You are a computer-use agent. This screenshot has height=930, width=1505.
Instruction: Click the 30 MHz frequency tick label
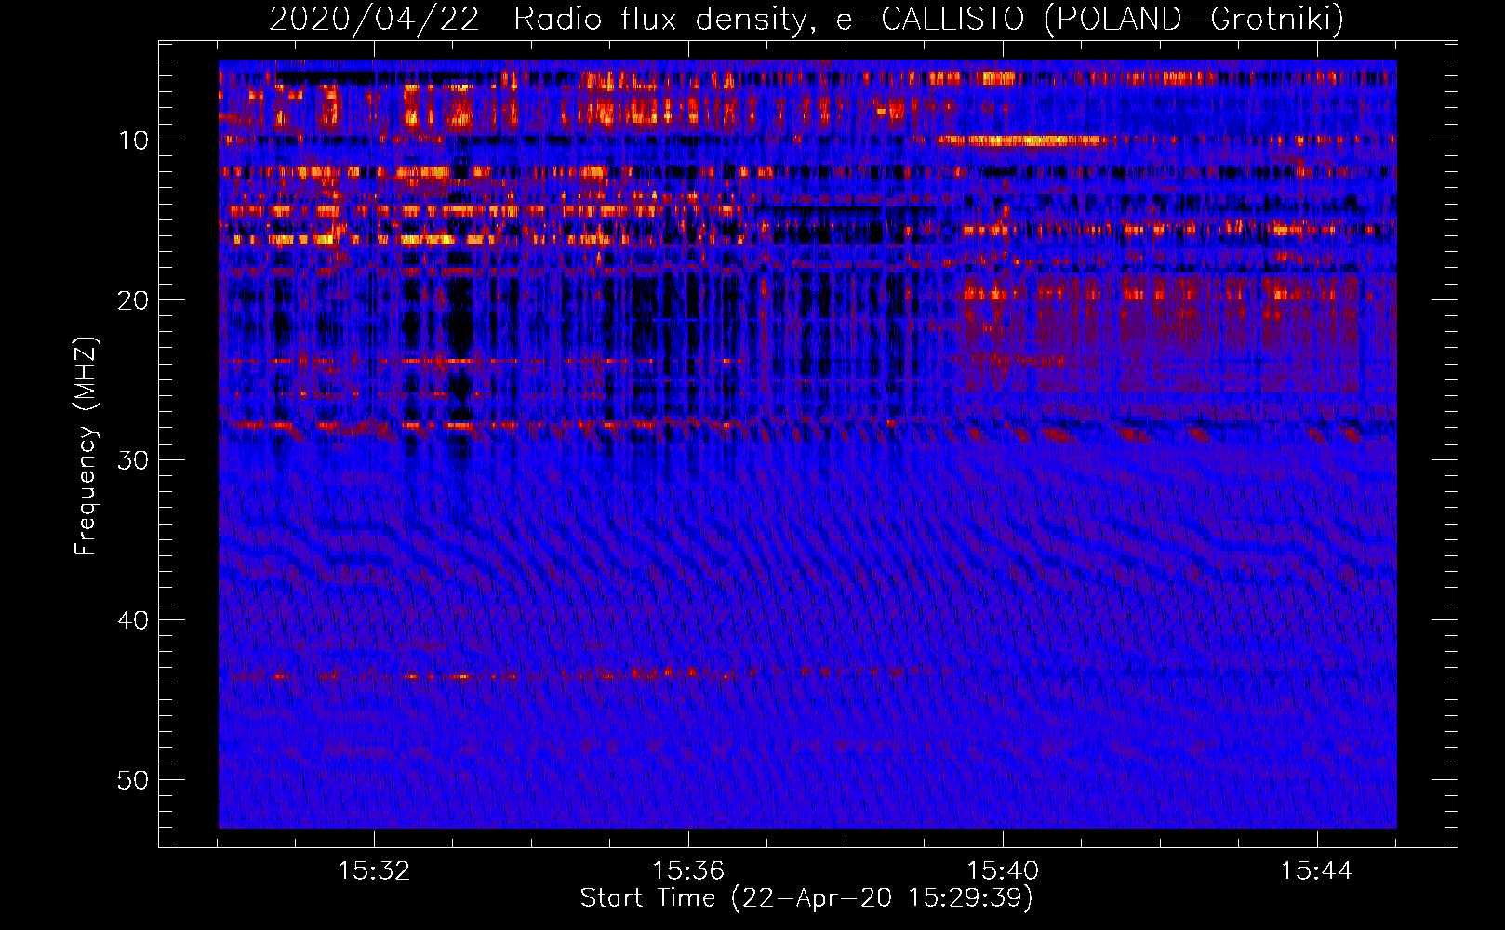[x=134, y=460]
